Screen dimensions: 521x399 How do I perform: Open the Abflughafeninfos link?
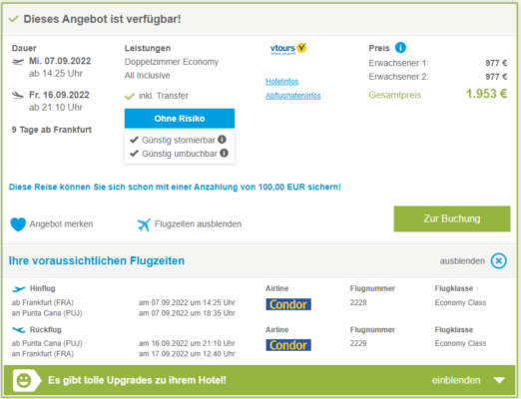292,96
